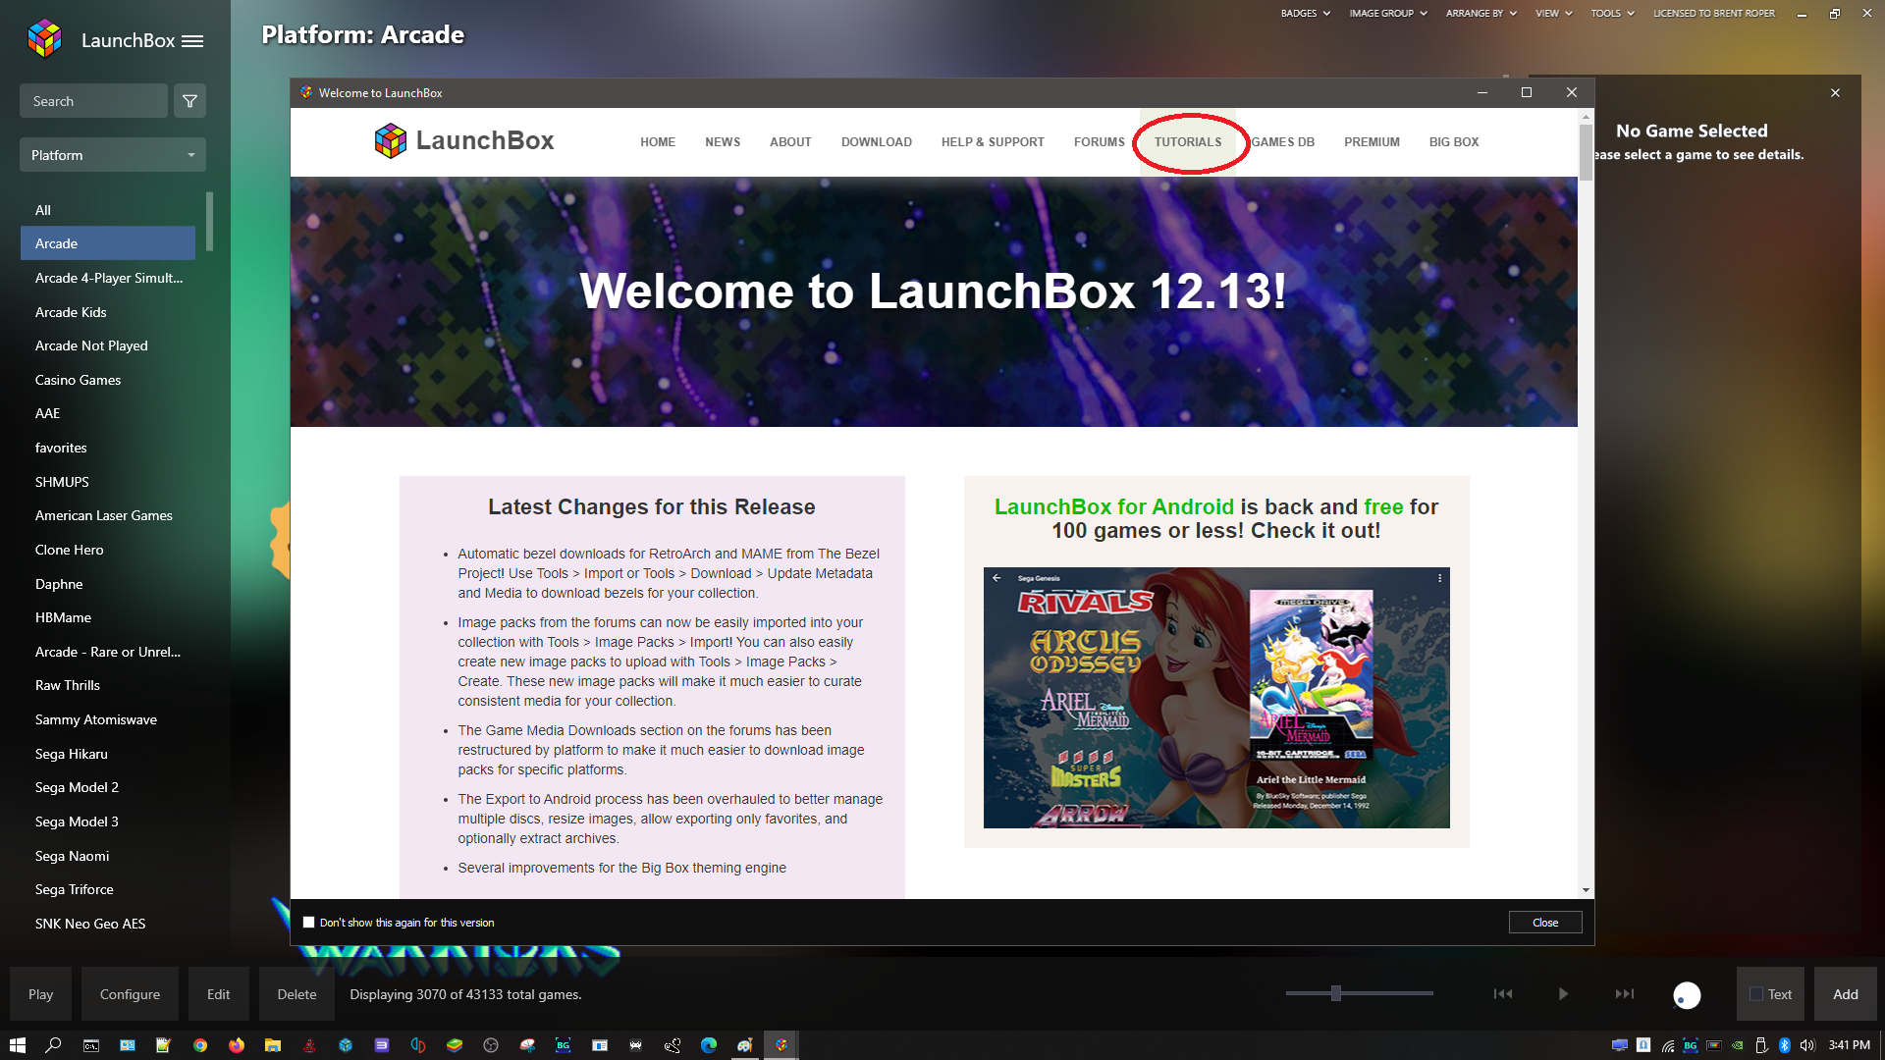1885x1060 pixels.
Task: Open the LaunchBox hamburger menu
Action: point(192,41)
